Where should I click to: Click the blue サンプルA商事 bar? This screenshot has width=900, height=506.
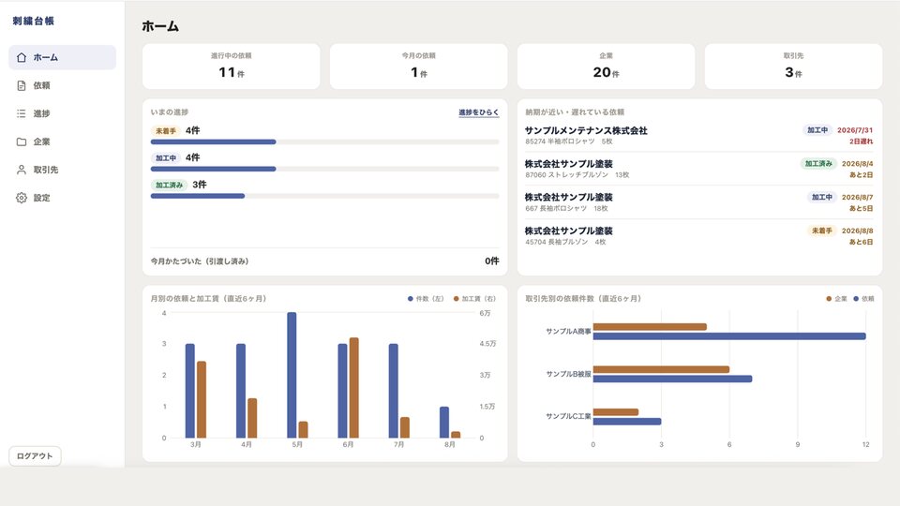(729, 336)
